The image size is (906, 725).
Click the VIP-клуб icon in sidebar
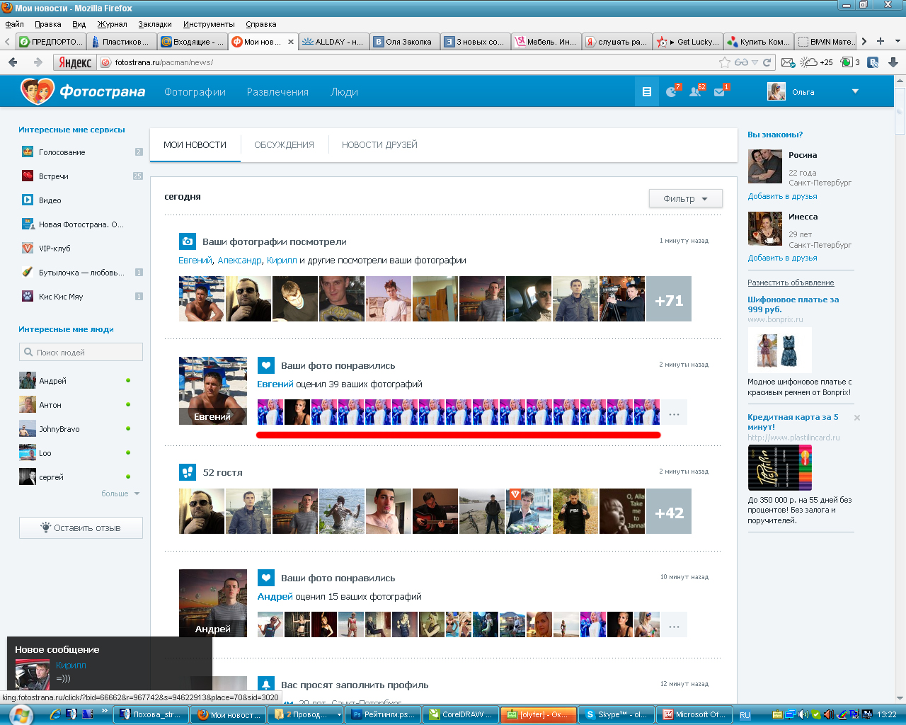point(28,248)
